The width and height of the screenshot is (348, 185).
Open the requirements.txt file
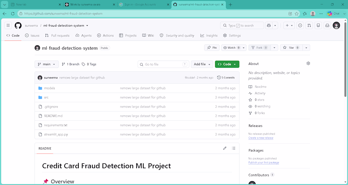(56, 125)
